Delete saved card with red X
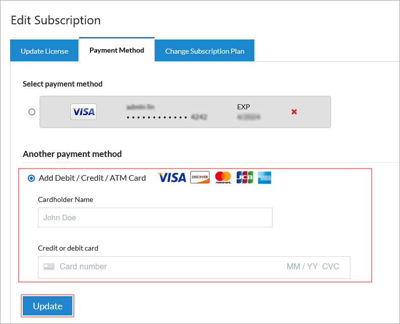Viewport: 400px width, 324px height. tap(294, 112)
